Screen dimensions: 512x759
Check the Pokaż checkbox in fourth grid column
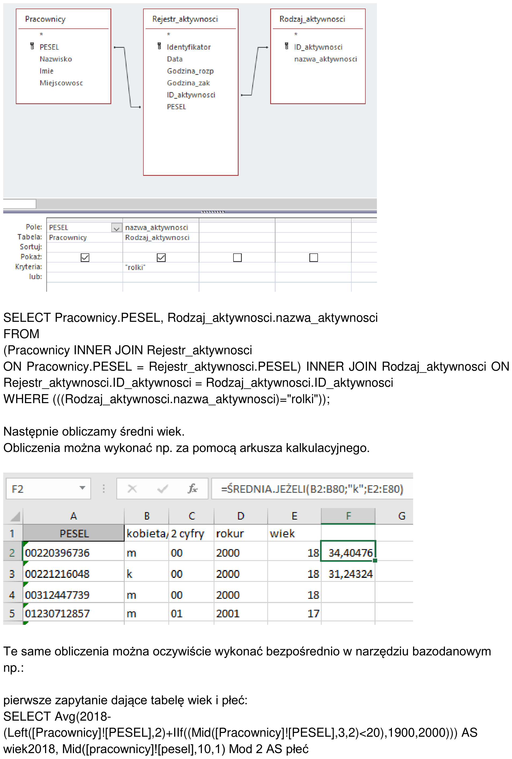[313, 257]
